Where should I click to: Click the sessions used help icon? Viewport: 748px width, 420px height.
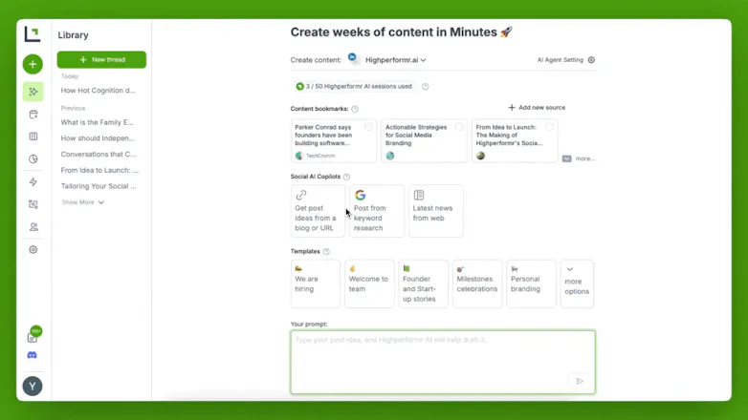click(425, 87)
